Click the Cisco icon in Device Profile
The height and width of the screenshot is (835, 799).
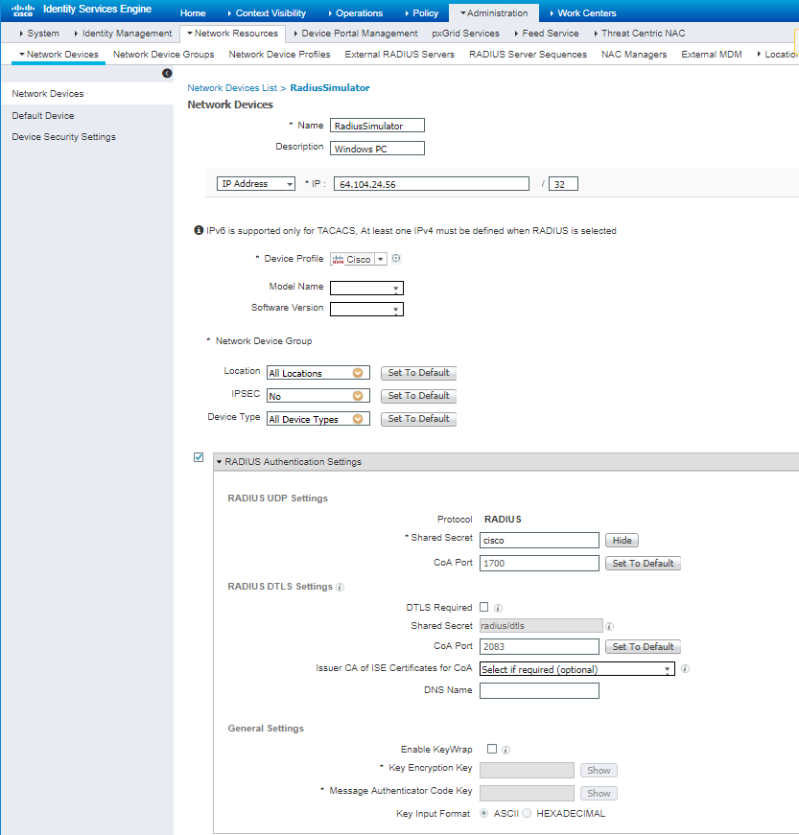[x=338, y=260]
